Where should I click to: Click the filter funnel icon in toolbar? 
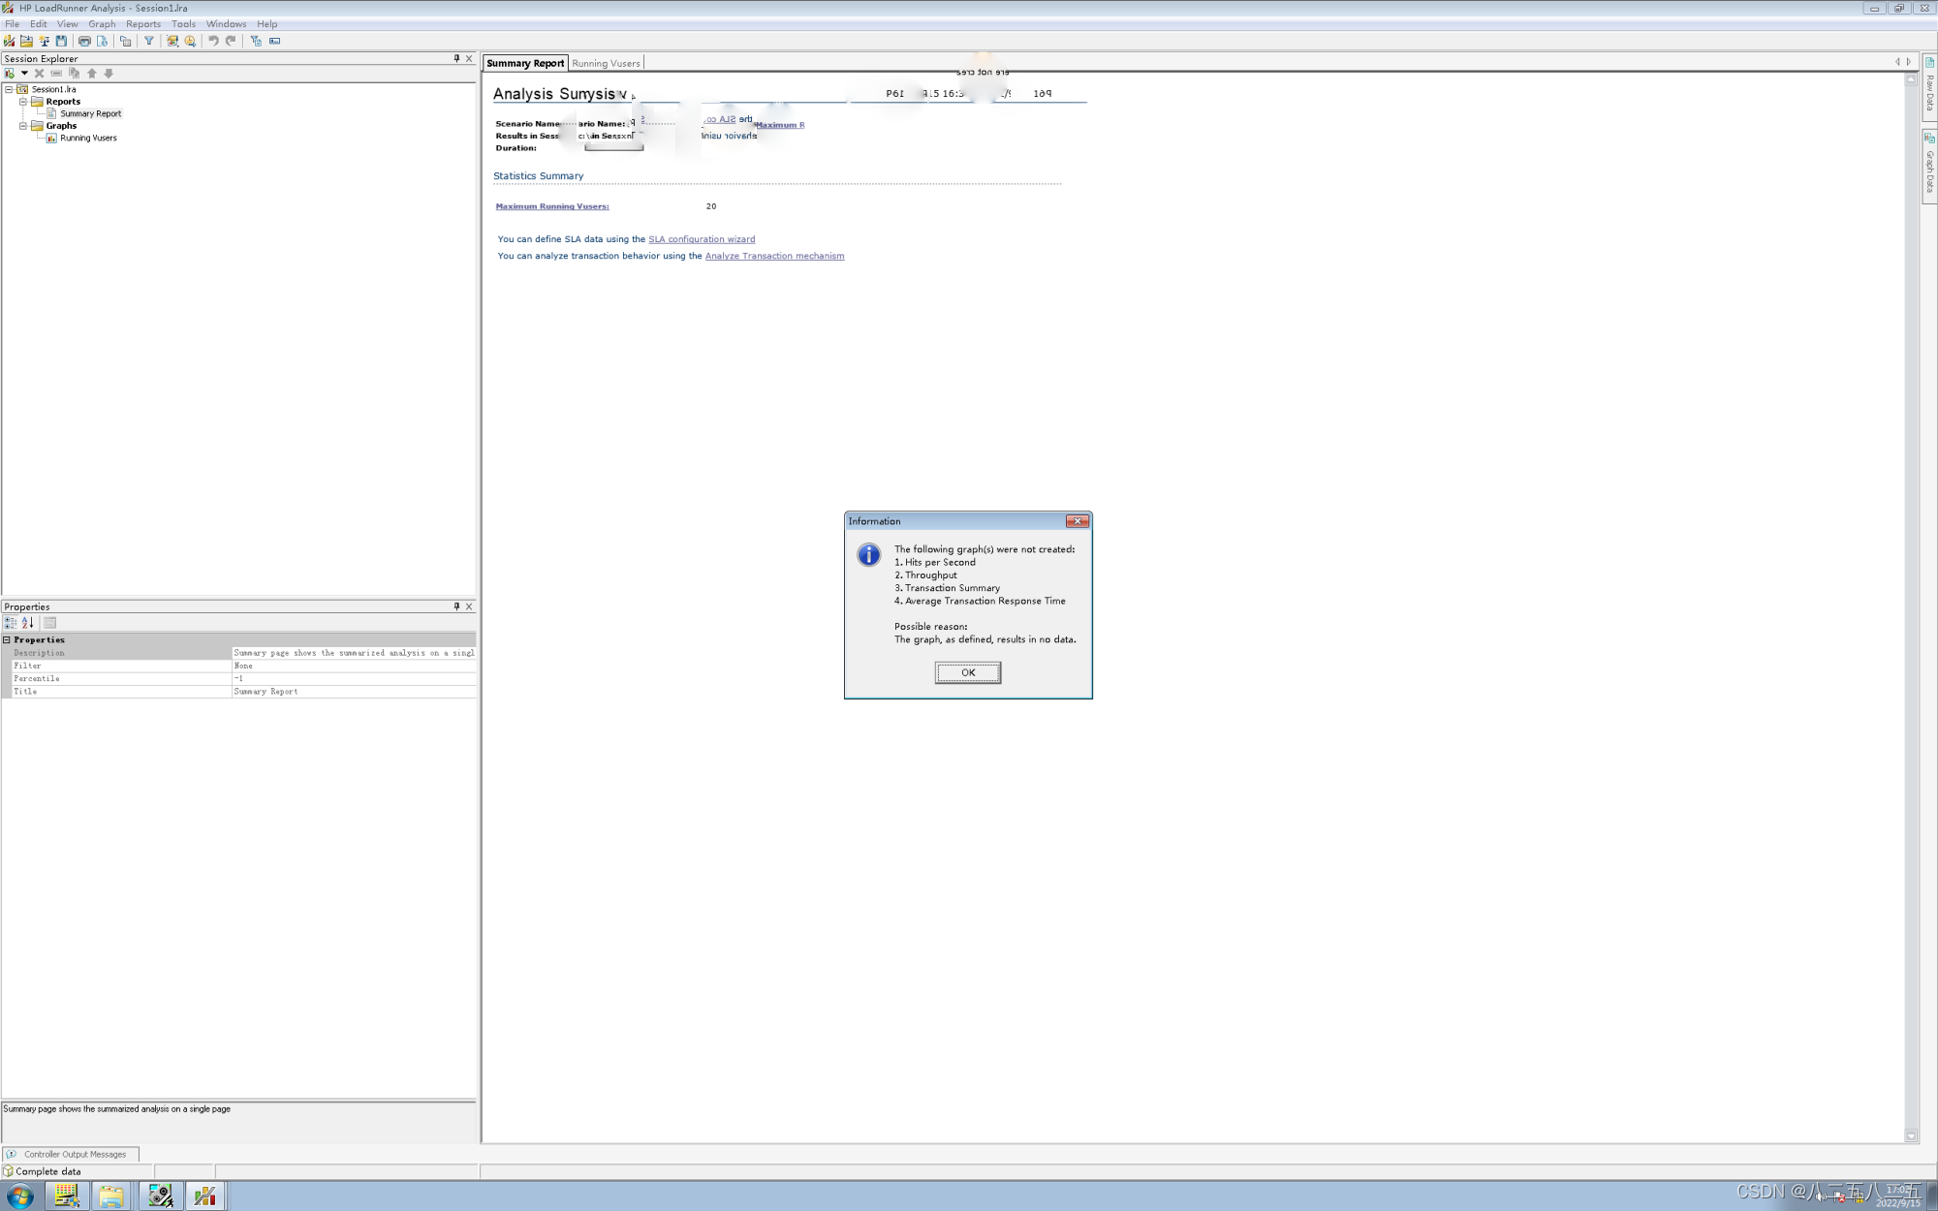149,41
